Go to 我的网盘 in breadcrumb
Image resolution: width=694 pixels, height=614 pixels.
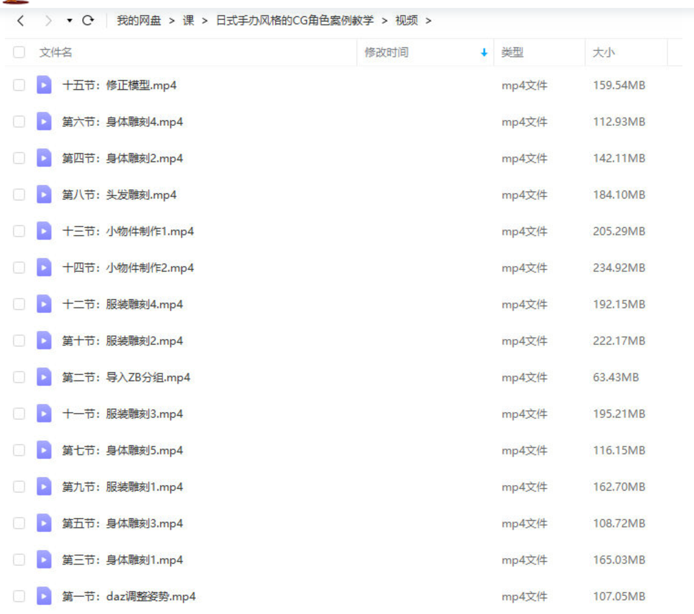139,21
